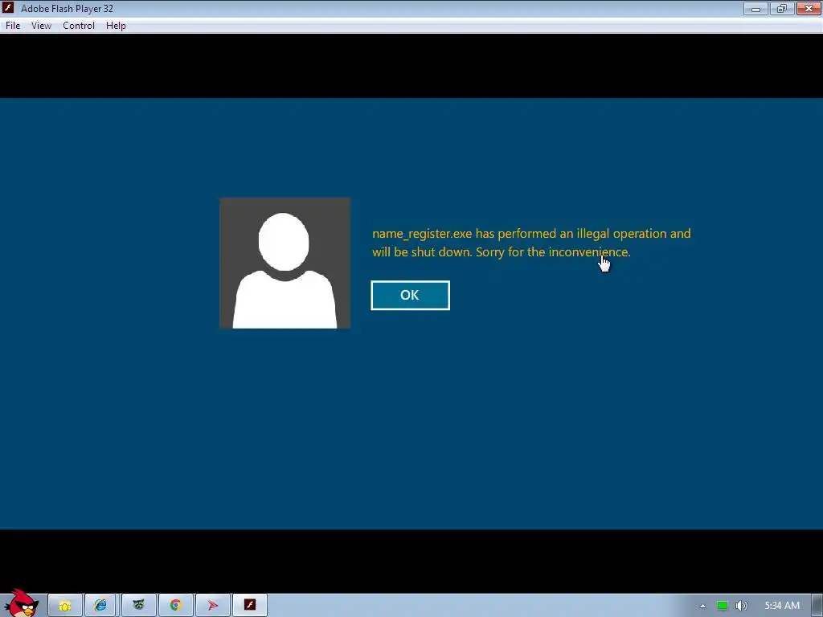This screenshot has width=823, height=617.
Task: Click the Show desktop button
Action: (x=817, y=606)
